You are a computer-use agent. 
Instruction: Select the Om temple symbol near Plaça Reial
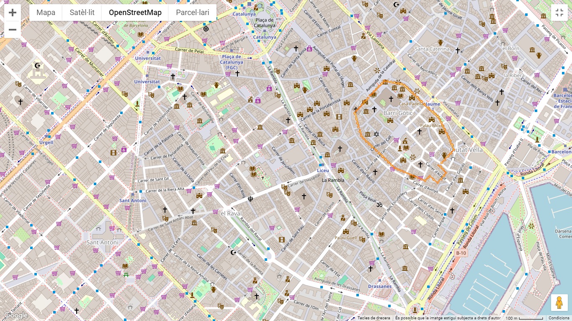coord(379,205)
